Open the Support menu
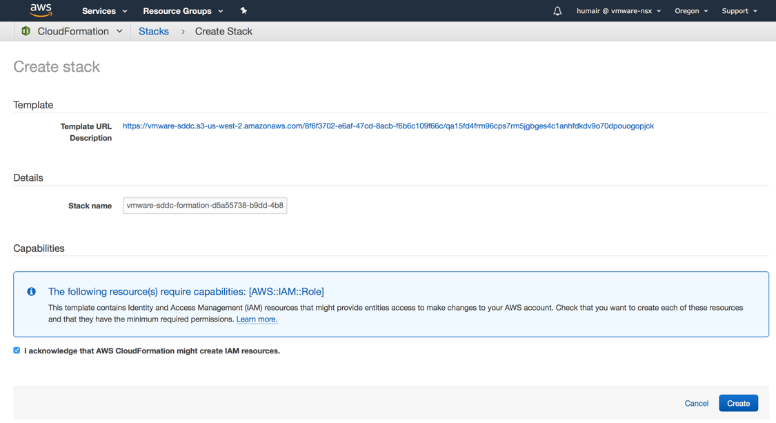 pyautogui.click(x=739, y=11)
